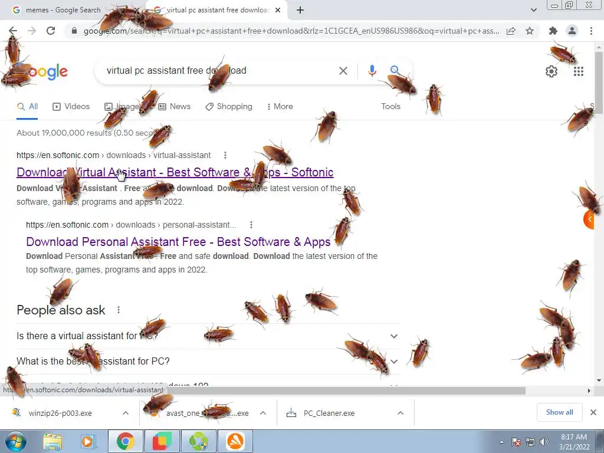The height and width of the screenshot is (453, 604).
Task: Close the virtual pc assistant tab
Action: (x=278, y=10)
